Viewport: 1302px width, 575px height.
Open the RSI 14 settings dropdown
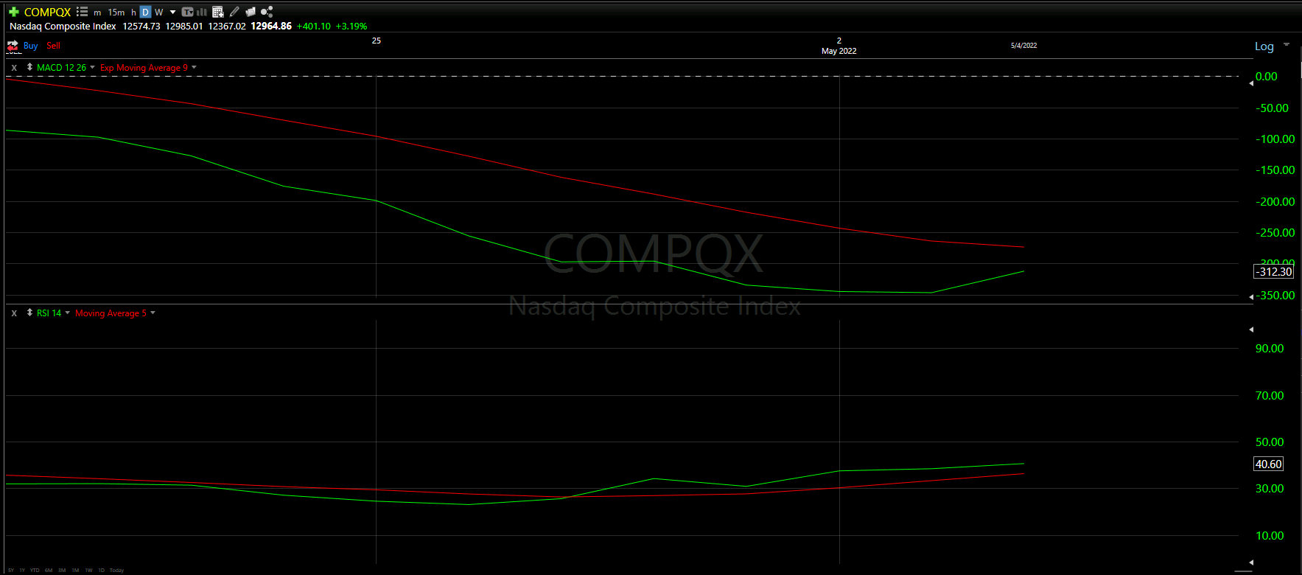(68, 313)
